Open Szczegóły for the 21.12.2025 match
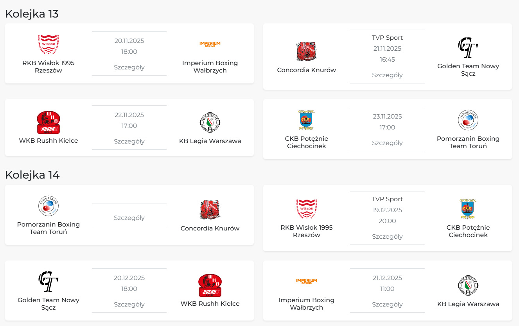 [x=387, y=304]
